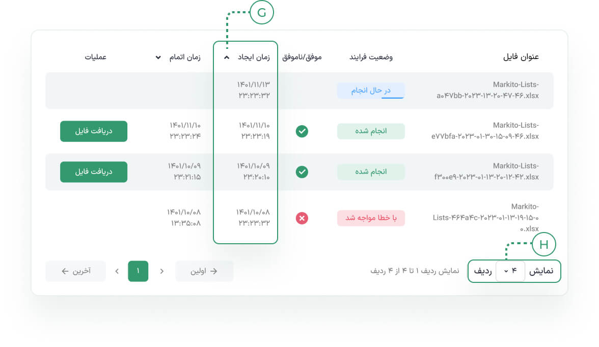This screenshot has width=599, height=347.
Task: Click دریافت فایل button for eVVbfa file
Action: [x=94, y=131]
